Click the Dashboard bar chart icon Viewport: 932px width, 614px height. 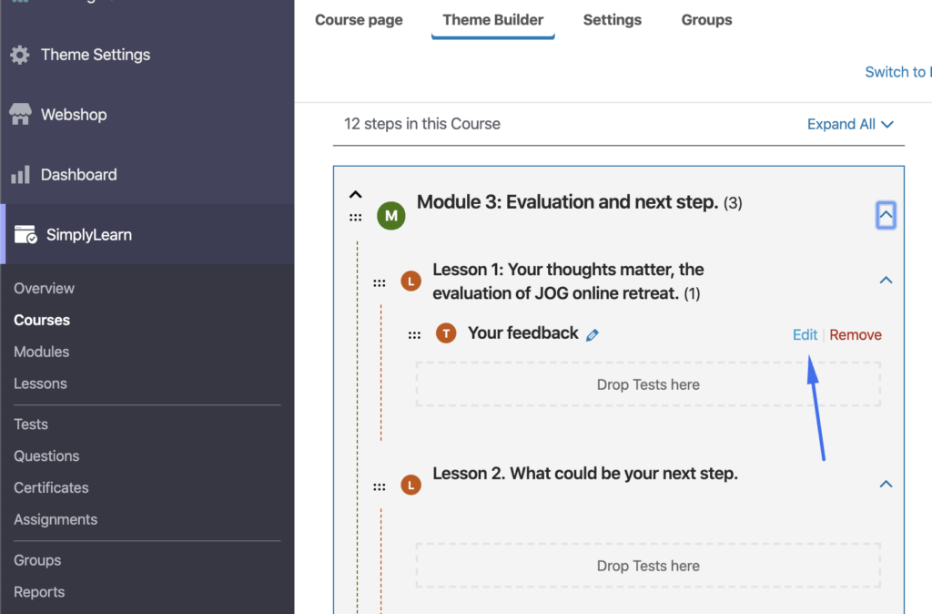point(19,175)
